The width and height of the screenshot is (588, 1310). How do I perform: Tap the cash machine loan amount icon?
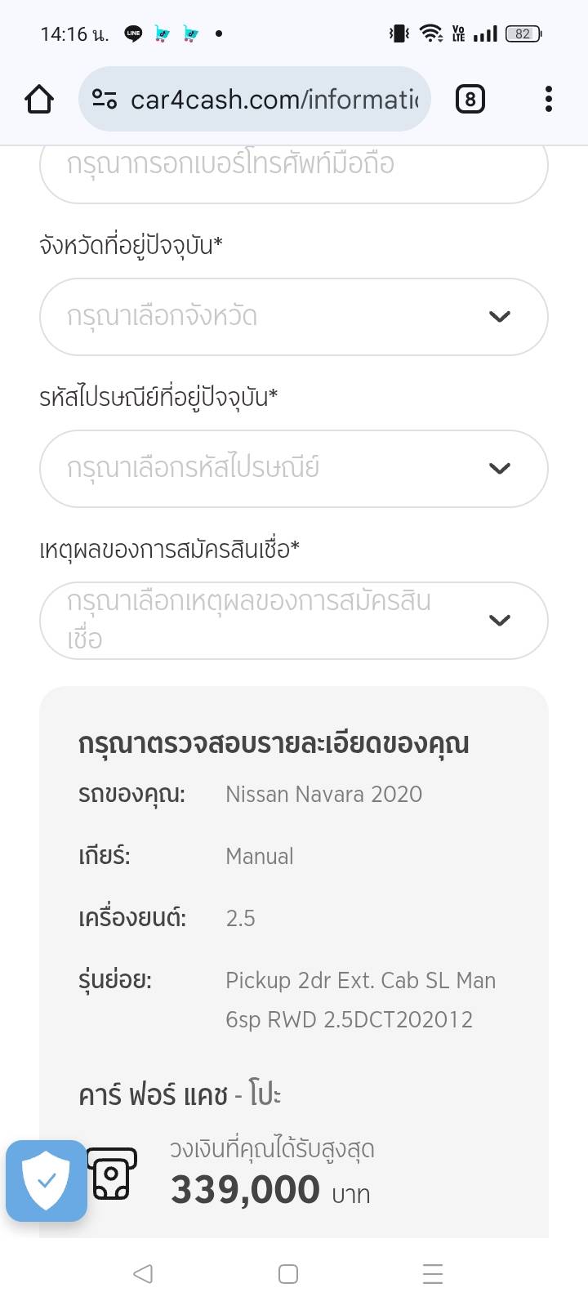tap(112, 1174)
